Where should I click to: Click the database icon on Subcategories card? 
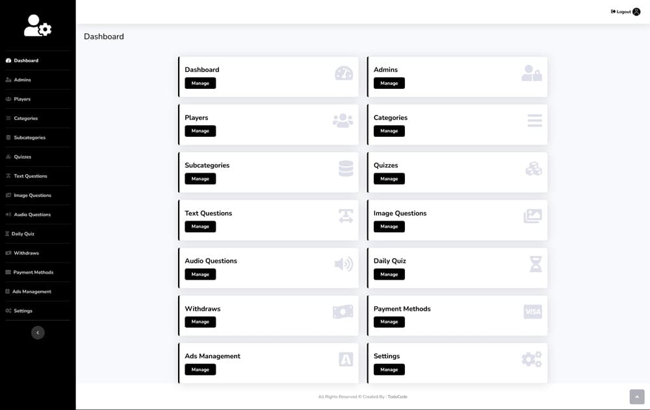[x=346, y=169]
